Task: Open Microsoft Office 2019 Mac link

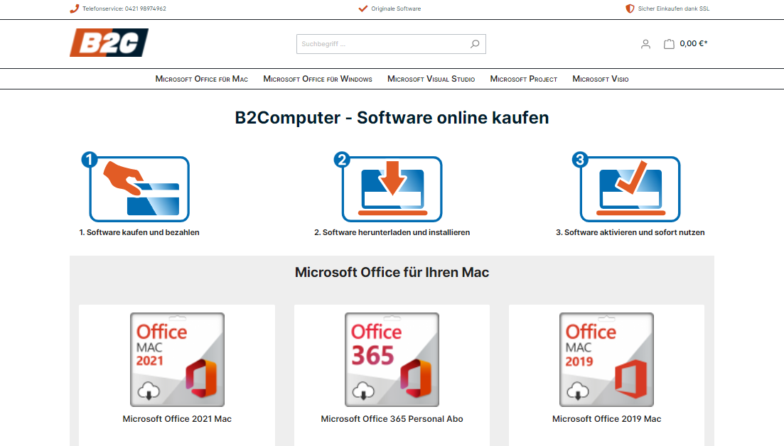Action: (x=606, y=419)
